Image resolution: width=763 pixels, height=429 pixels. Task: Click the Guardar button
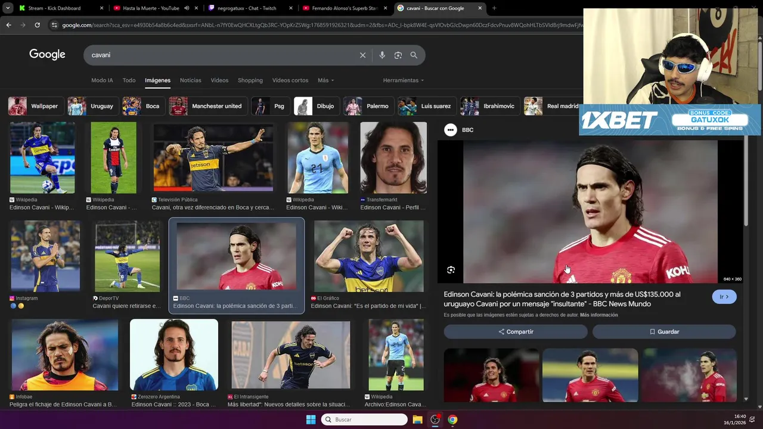(664, 332)
